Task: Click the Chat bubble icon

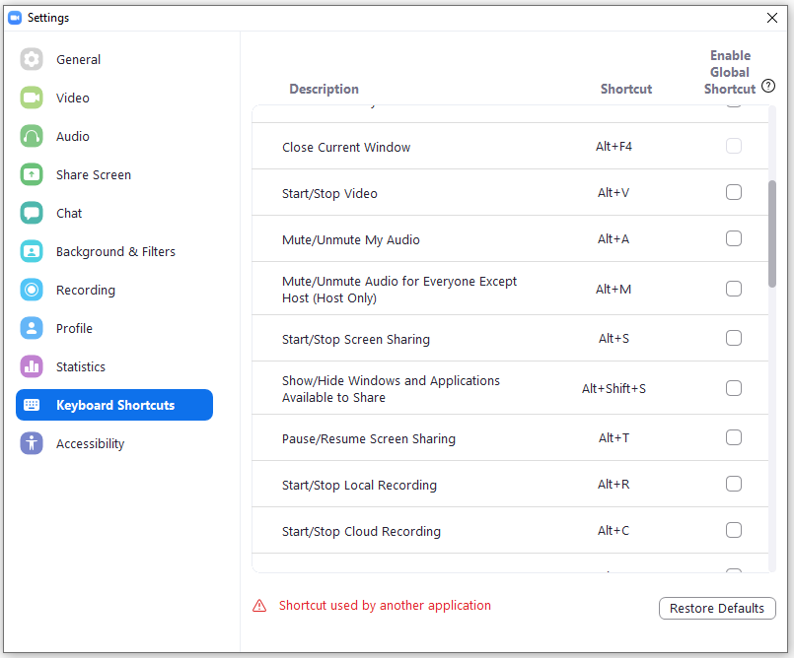Action: [x=32, y=213]
